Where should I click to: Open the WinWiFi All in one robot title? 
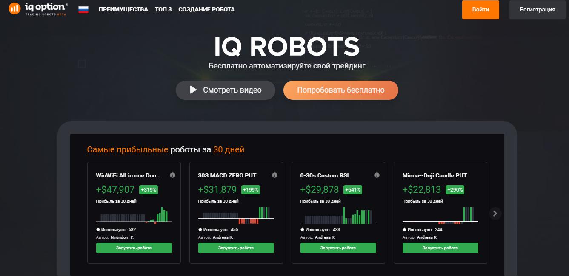tap(128, 175)
